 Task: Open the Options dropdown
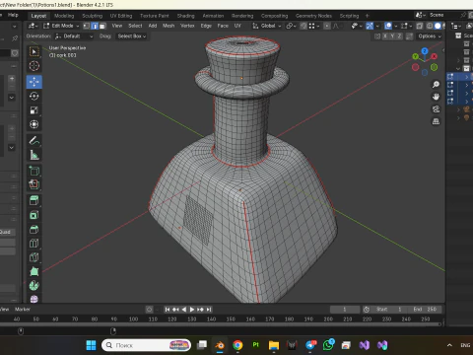430,36
